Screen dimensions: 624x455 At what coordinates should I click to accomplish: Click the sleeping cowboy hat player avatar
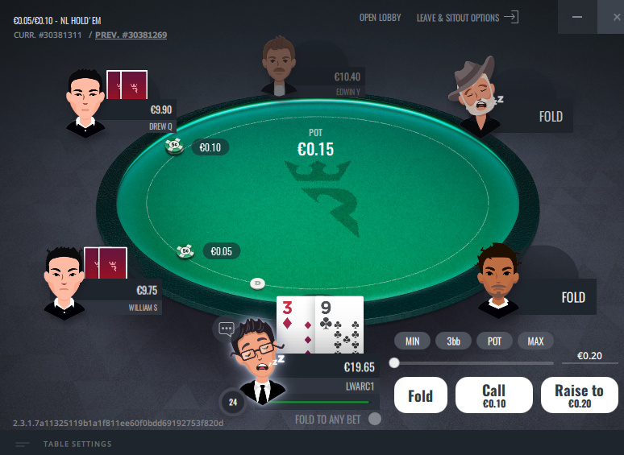click(475, 94)
